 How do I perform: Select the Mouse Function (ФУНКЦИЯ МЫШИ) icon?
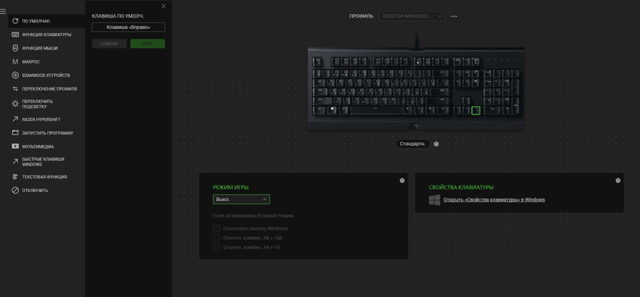pyautogui.click(x=15, y=48)
